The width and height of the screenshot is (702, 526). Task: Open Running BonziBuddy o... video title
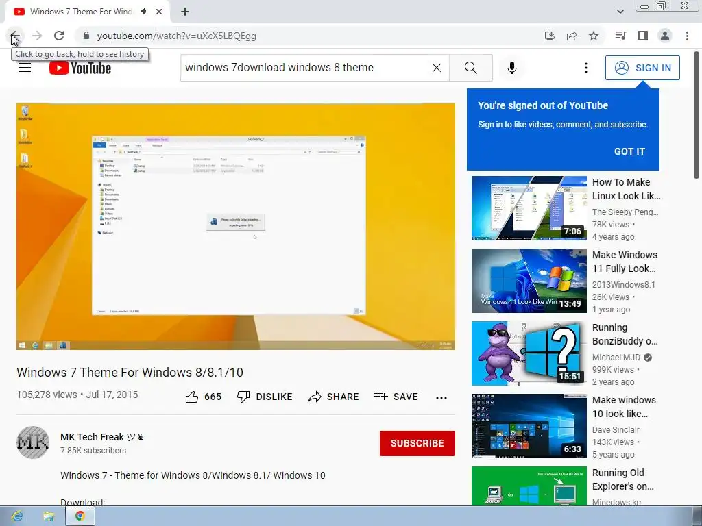625,334
